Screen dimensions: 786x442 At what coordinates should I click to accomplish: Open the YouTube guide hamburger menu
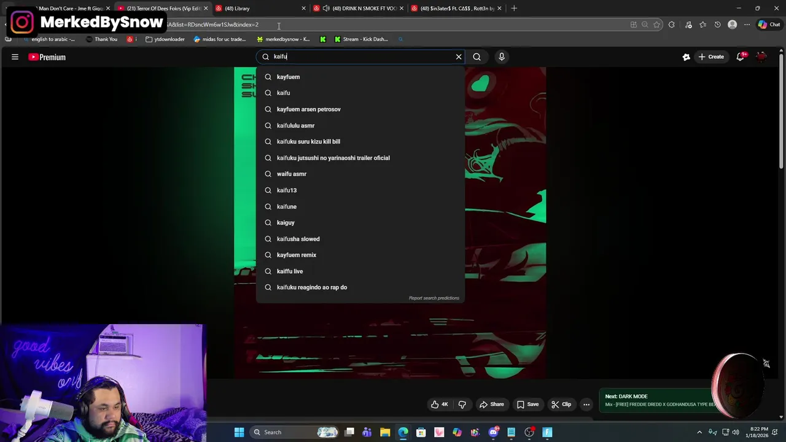[x=15, y=57]
